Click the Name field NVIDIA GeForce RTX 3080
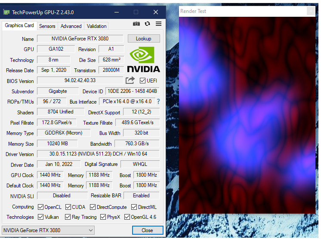Viewport: 321px width, 239px height. (x=80, y=39)
